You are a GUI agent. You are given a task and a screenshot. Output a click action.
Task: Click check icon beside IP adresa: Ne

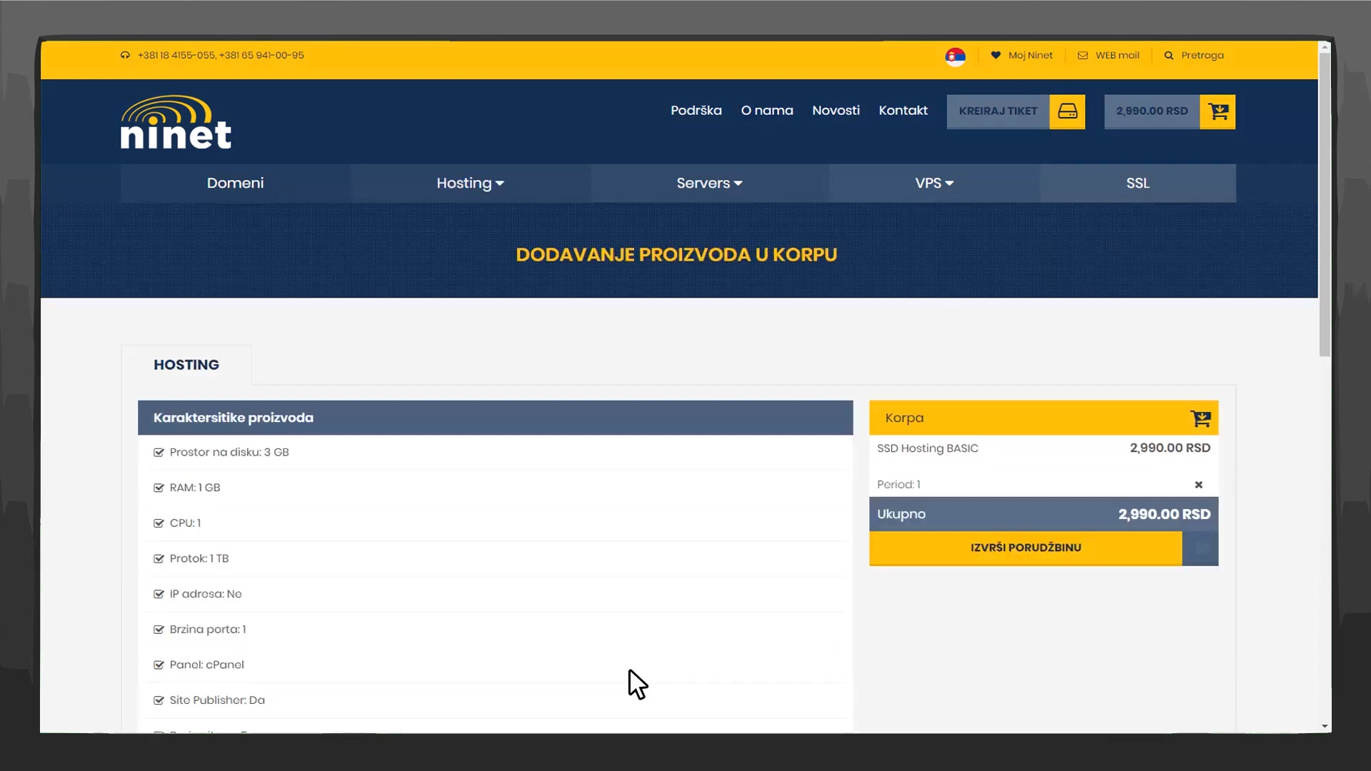click(x=159, y=594)
